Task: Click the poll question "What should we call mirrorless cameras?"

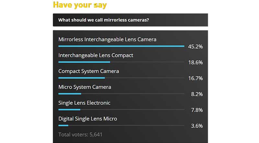Action: pos(104,20)
